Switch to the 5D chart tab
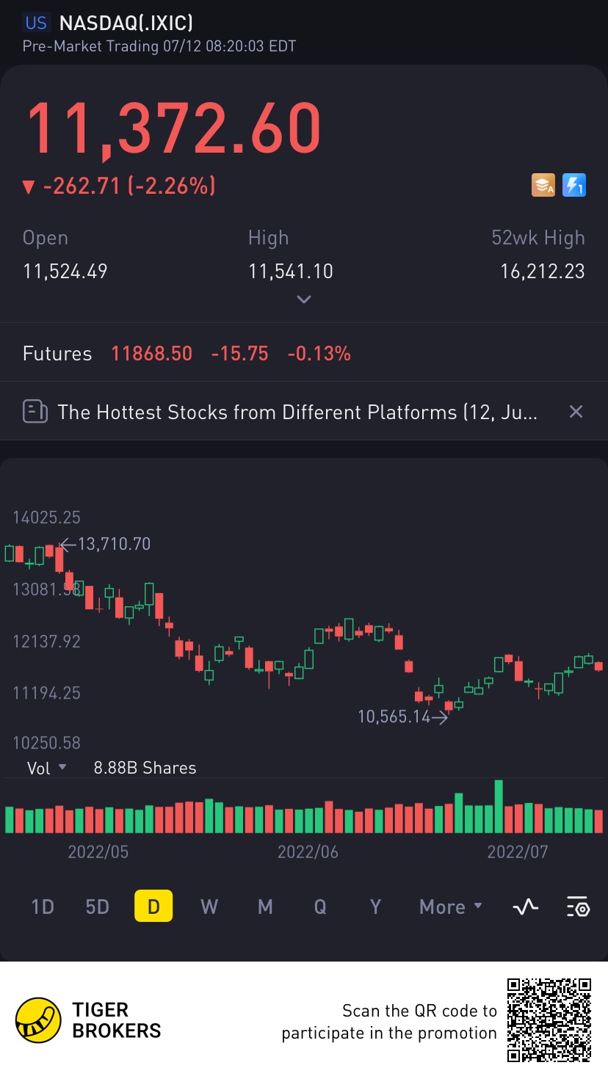608x1079 pixels. (97, 907)
